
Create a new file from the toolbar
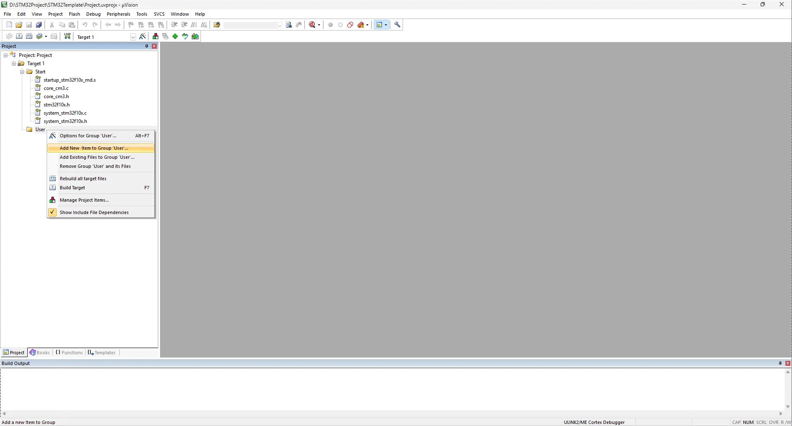pos(9,25)
